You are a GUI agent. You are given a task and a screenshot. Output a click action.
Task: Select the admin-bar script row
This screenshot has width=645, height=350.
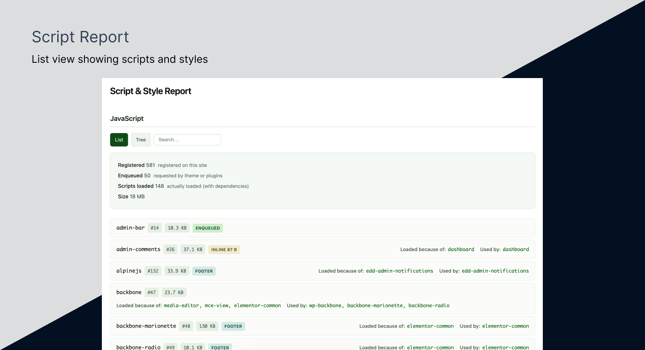[x=322, y=228]
